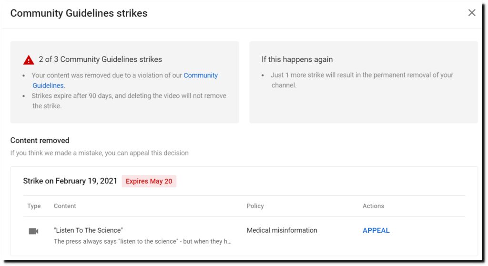Click the dialog title Community Guidelines strikes
This screenshot has height=266, width=488.
(79, 13)
